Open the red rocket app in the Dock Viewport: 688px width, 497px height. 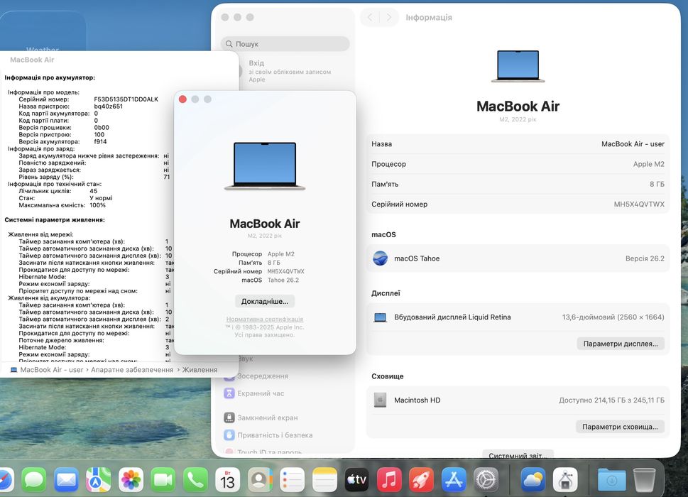coord(421,480)
